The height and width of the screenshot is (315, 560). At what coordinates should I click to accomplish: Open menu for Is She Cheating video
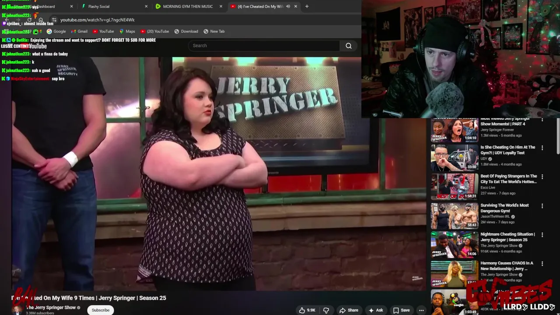542,148
